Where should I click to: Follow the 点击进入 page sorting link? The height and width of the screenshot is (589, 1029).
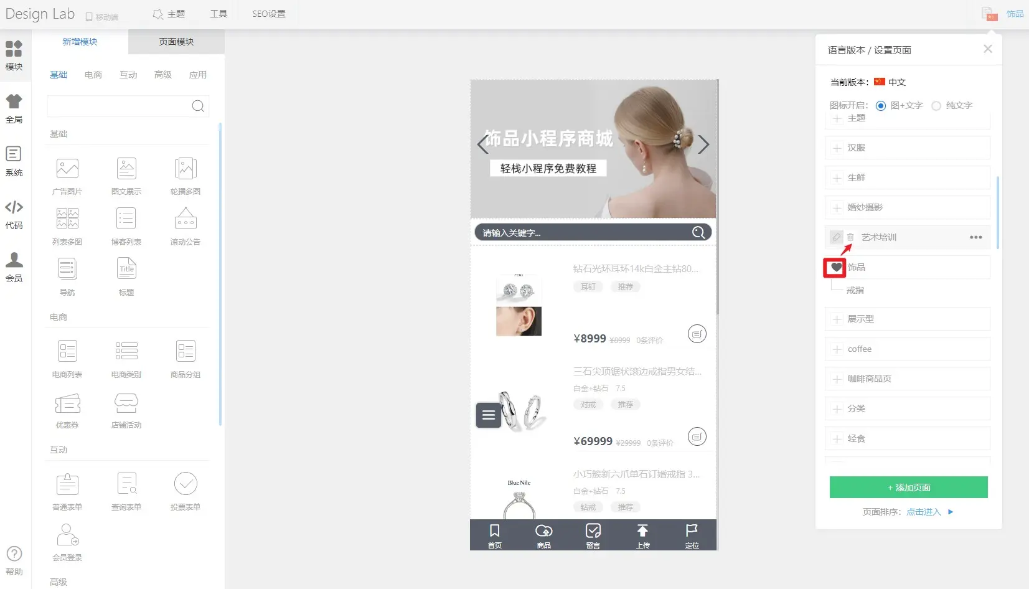click(x=923, y=512)
